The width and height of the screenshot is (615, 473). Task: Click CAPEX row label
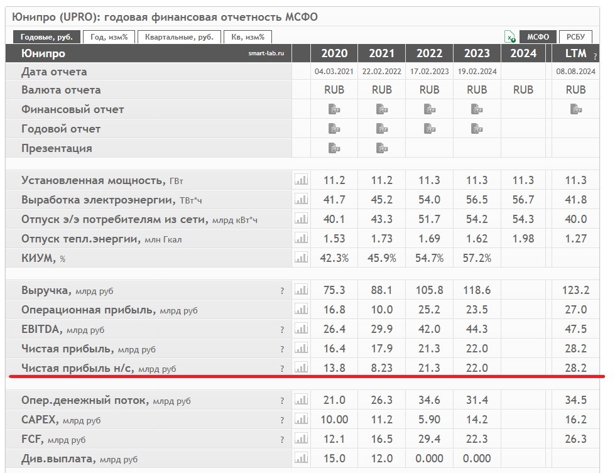point(40,420)
